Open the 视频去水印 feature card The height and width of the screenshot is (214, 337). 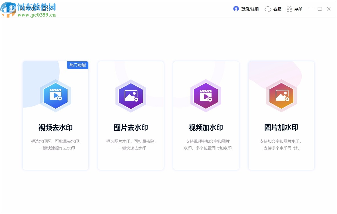click(x=55, y=116)
